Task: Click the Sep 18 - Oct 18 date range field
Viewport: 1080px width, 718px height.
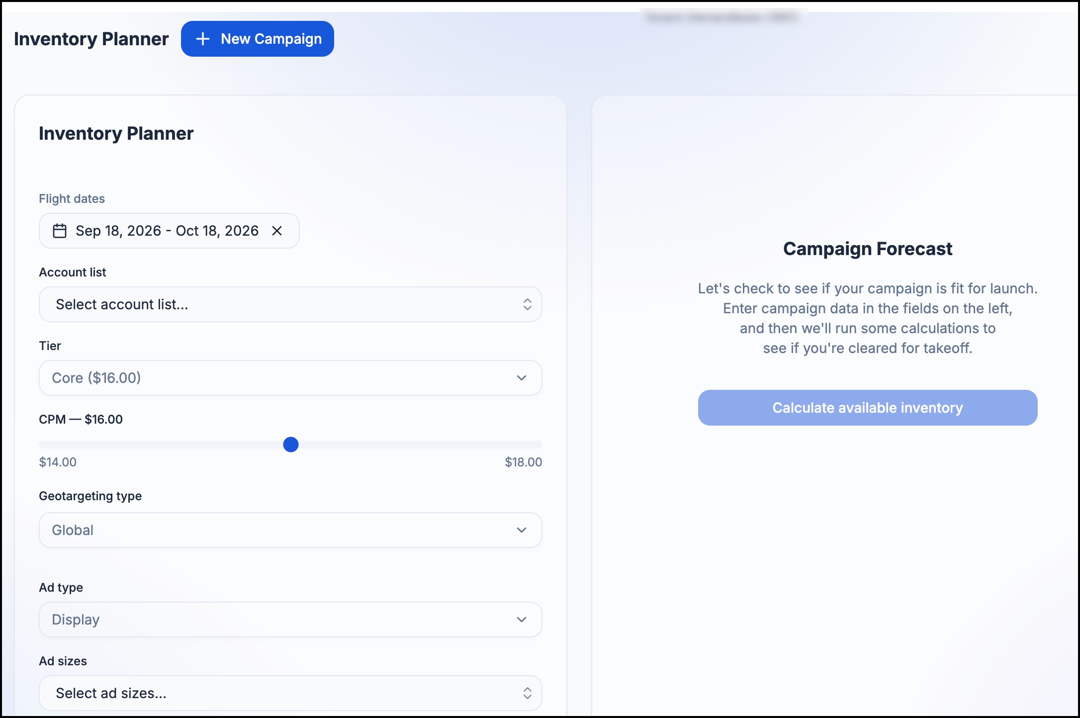Action: (x=169, y=231)
